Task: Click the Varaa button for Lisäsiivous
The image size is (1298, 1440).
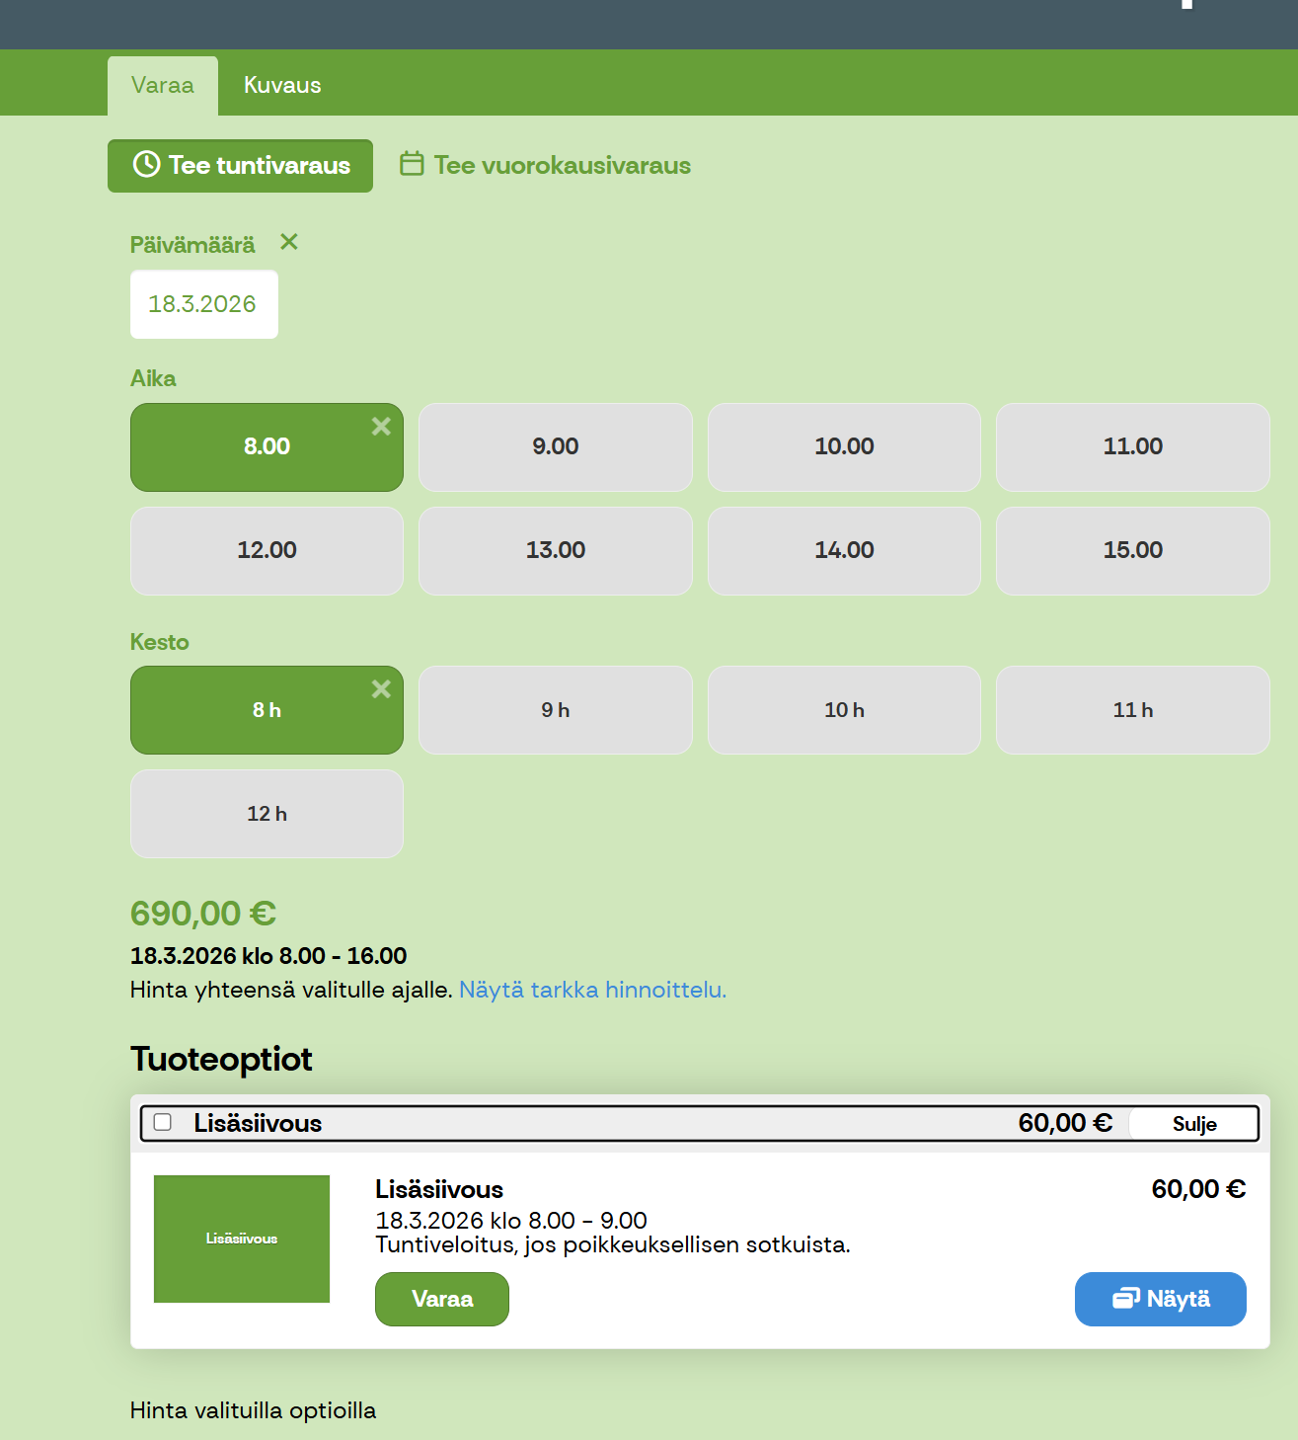Action: click(442, 1299)
